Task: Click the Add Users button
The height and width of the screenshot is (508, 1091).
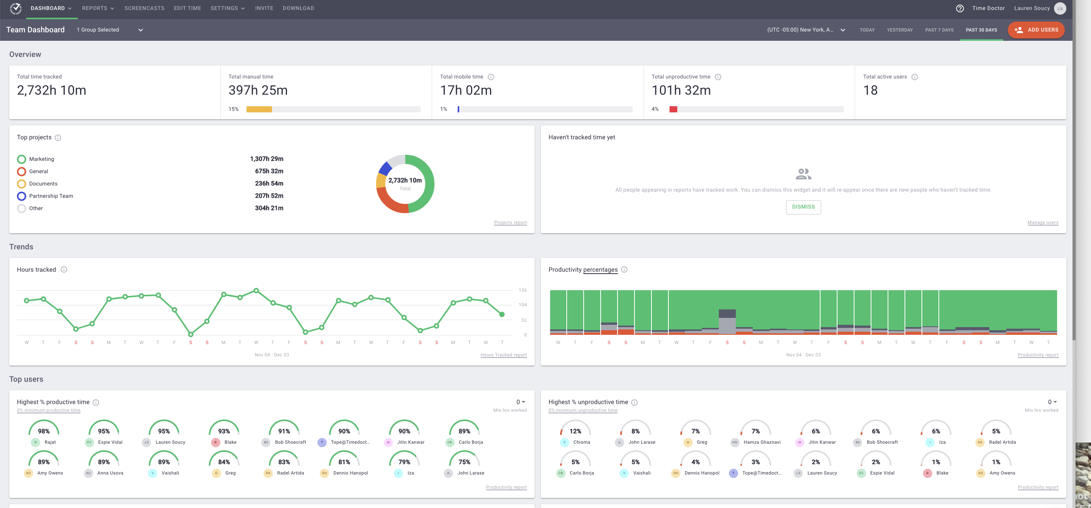Action: [1036, 30]
